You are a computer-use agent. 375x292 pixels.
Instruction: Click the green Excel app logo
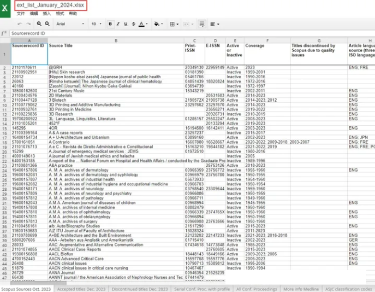click(5, 9)
